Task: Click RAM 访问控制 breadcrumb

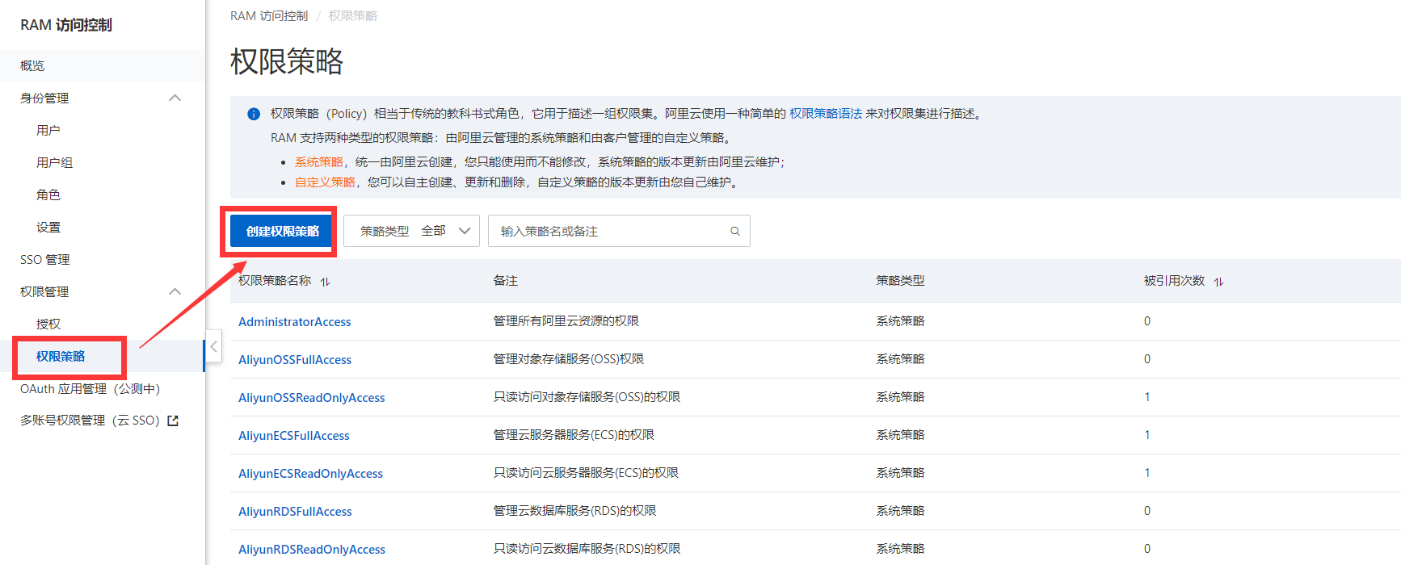Action: tap(269, 15)
